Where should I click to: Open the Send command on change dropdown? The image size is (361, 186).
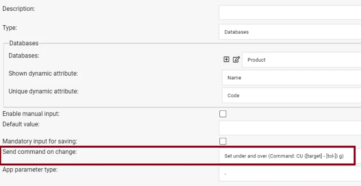tap(290, 156)
